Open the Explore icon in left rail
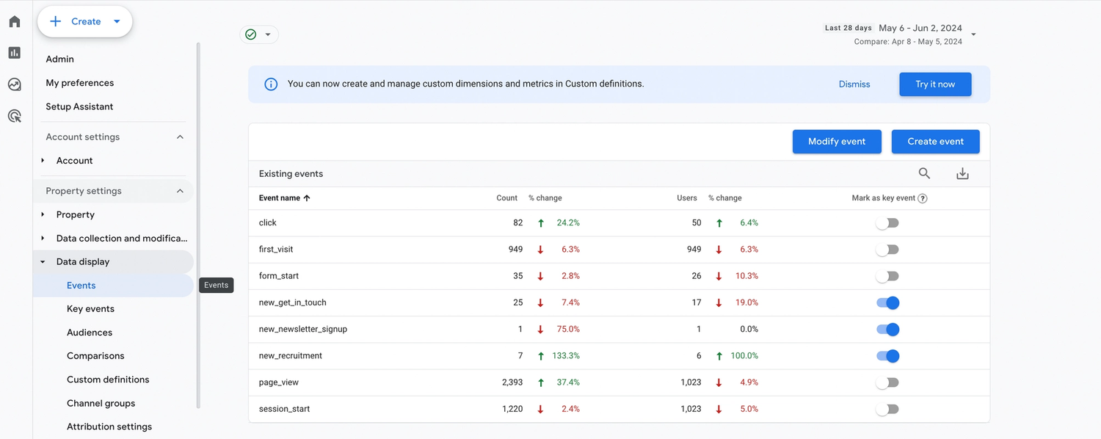Image resolution: width=1101 pixels, height=439 pixels. point(15,84)
